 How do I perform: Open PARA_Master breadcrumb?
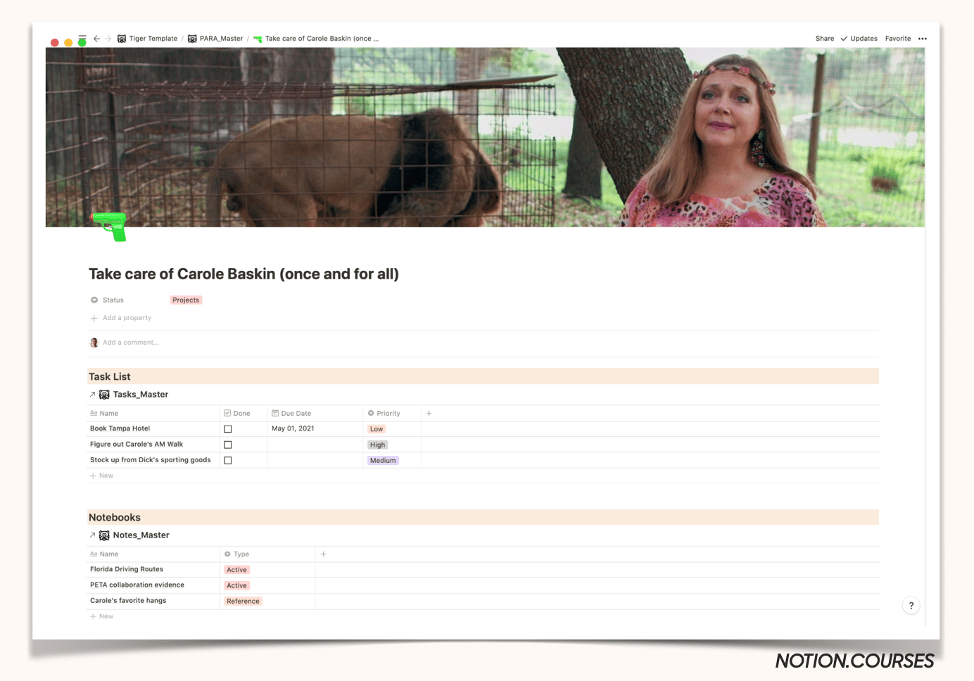(x=221, y=39)
